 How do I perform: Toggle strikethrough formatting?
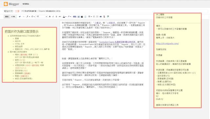pyautogui.click(x=60, y=17)
